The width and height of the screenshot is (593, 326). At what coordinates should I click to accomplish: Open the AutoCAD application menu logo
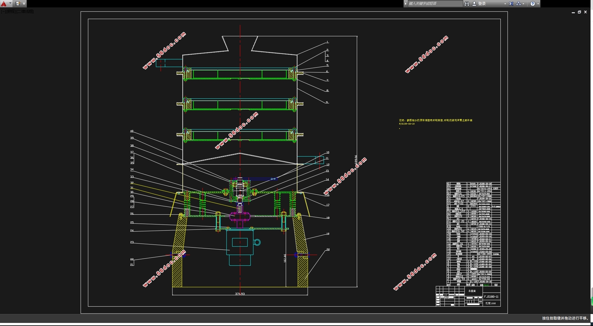(x=4, y=4)
